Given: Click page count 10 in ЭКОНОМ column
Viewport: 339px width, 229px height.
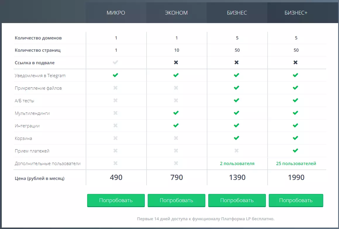Looking at the screenshot, I should pyautogui.click(x=177, y=50).
